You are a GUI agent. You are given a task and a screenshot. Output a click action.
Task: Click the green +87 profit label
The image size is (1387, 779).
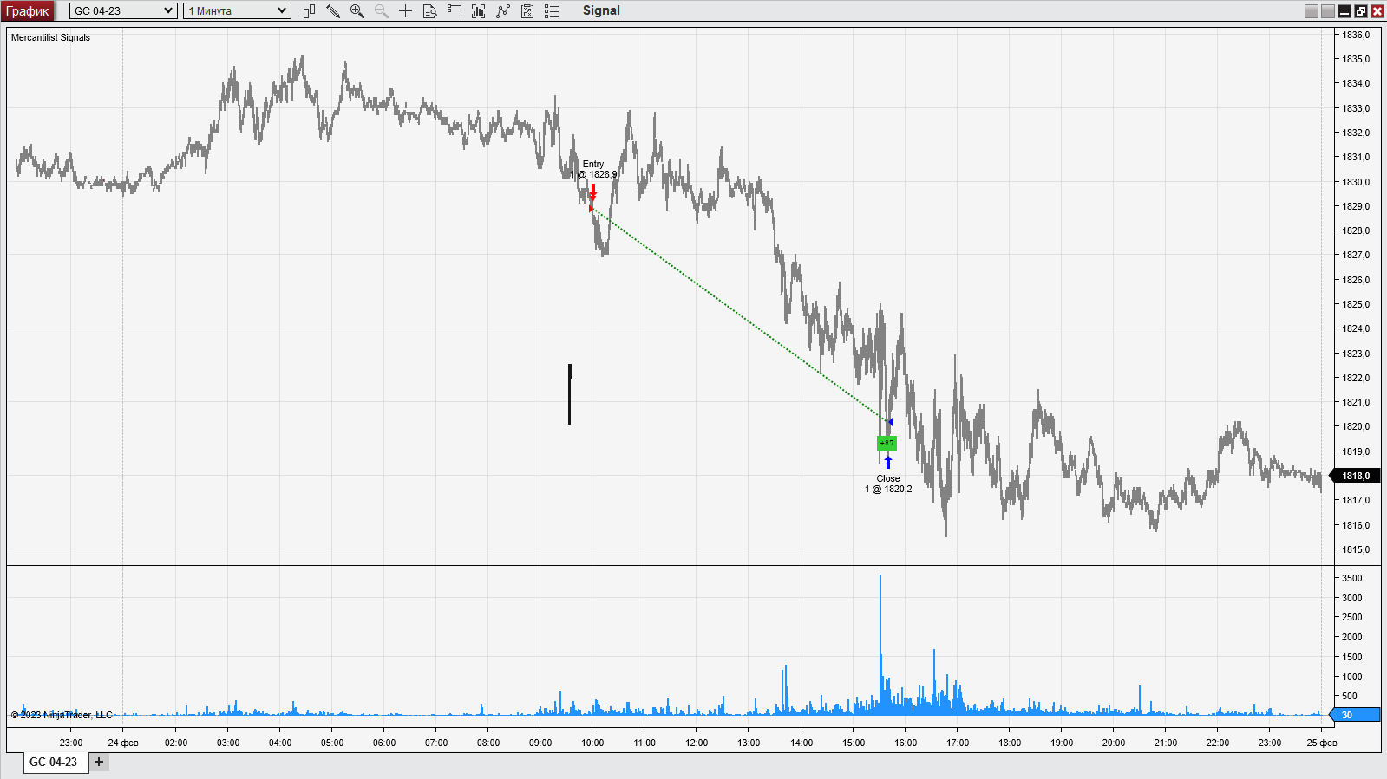click(x=887, y=444)
